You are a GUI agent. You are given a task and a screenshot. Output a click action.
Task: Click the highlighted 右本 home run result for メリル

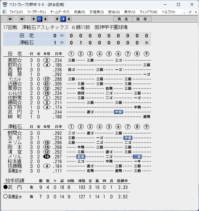coord(81,157)
